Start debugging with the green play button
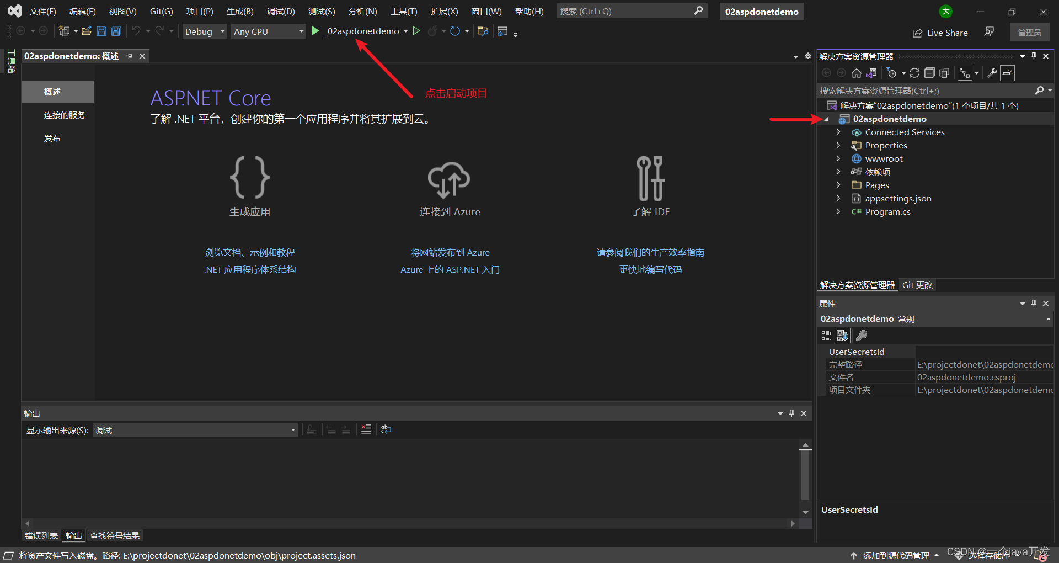This screenshot has width=1059, height=563. click(315, 31)
